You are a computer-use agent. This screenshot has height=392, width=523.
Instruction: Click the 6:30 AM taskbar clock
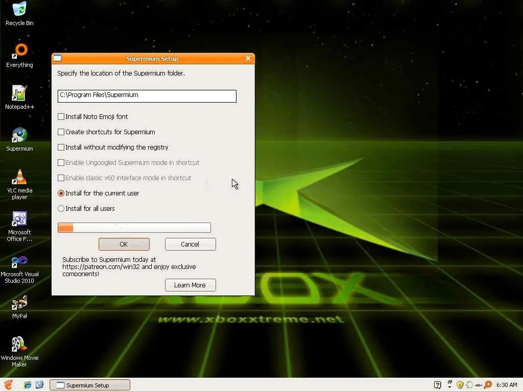[x=507, y=385]
